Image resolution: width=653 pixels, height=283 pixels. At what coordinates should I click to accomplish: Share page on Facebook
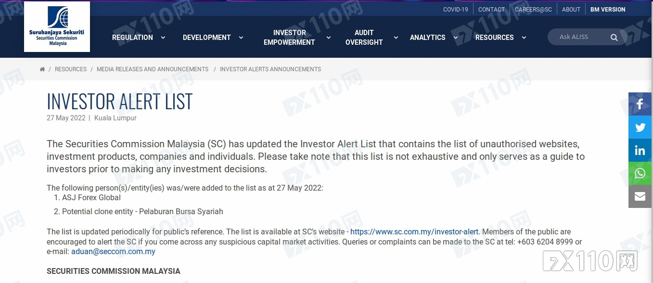(640, 104)
